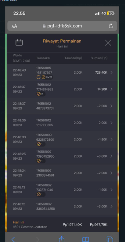Open the Safari share icon

[62, 239]
